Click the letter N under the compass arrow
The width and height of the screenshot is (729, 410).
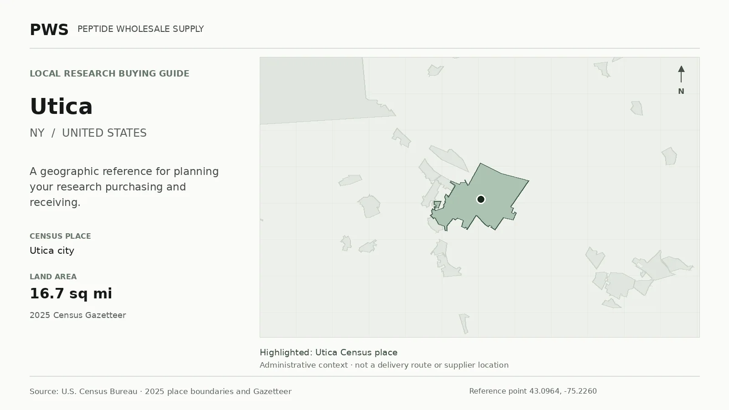[681, 91]
